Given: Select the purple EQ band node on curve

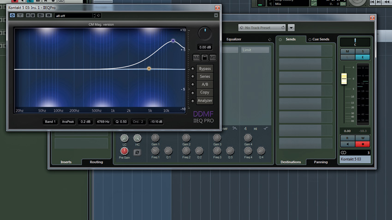Looking at the screenshot, I should click(173, 41).
